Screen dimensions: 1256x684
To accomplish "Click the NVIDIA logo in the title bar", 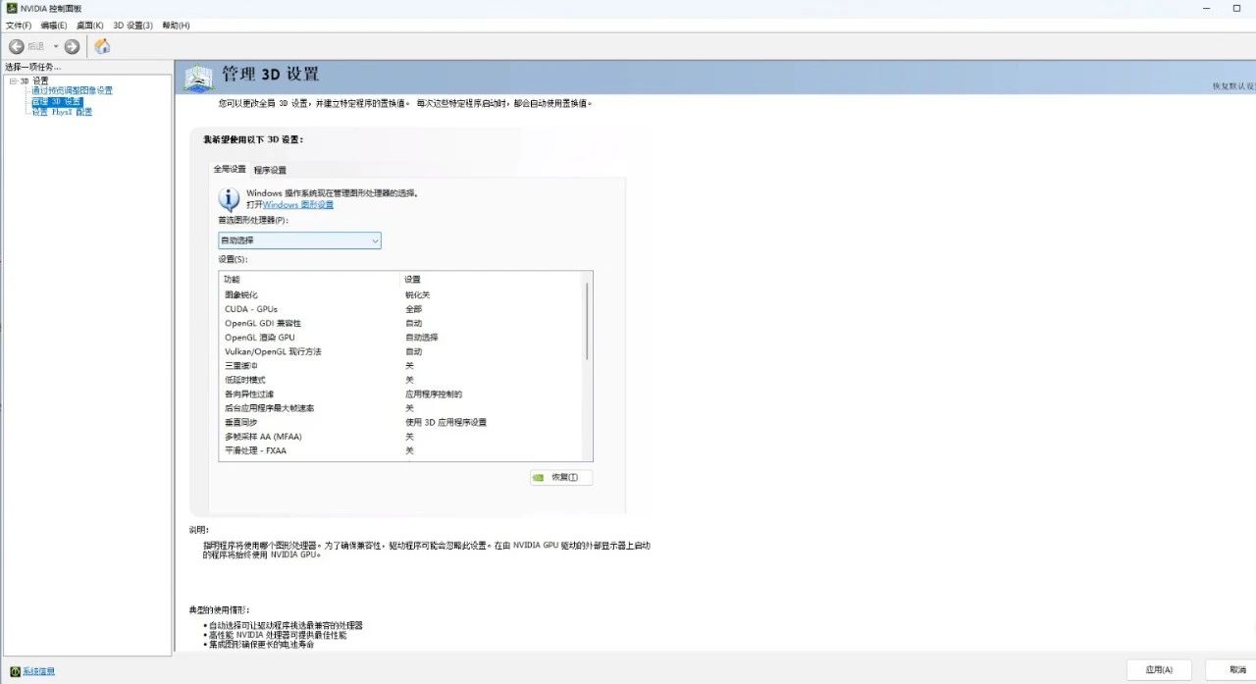I will (x=11, y=8).
